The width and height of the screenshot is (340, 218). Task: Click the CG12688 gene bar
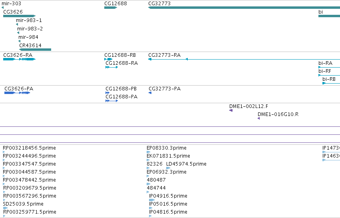[111, 8]
